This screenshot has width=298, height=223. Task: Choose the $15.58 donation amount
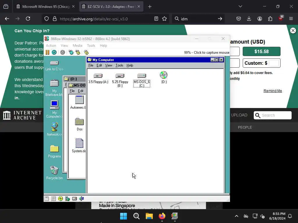click(x=262, y=51)
